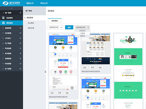This screenshot has width=146, height=109.
Task: Expand the 员工管理 sidebar section
Action: tap(3, 43)
